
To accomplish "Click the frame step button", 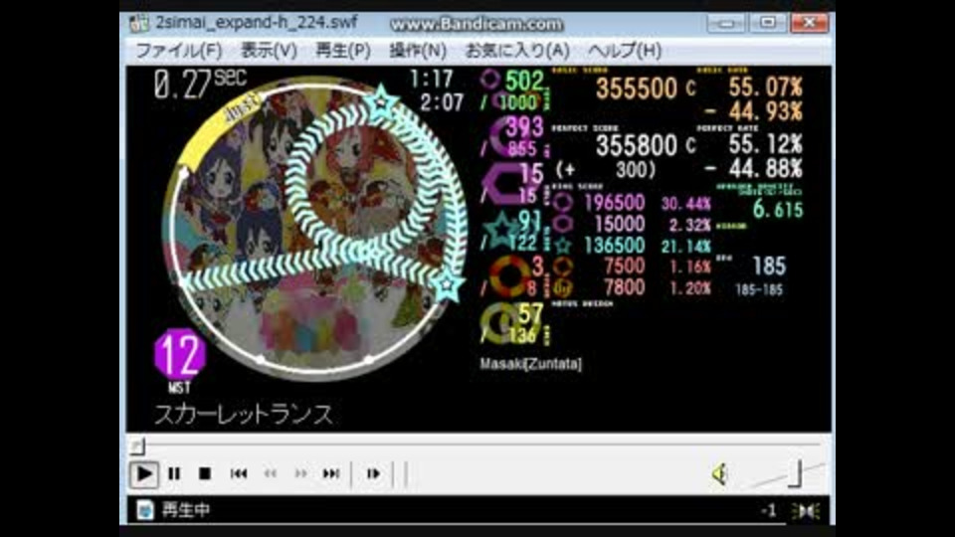I will [373, 473].
